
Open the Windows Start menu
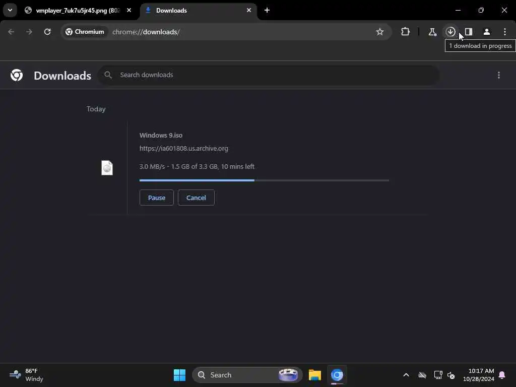coord(180,375)
